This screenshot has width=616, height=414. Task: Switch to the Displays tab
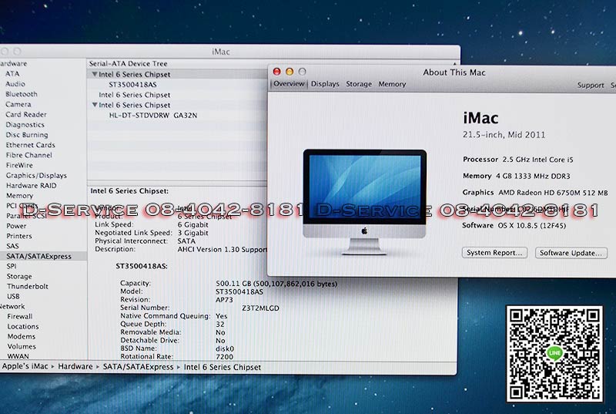tap(325, 84)
